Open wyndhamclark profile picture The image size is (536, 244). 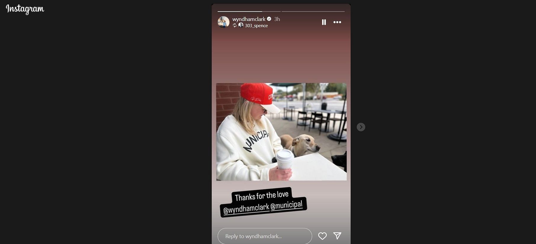(x=224, y=22)
